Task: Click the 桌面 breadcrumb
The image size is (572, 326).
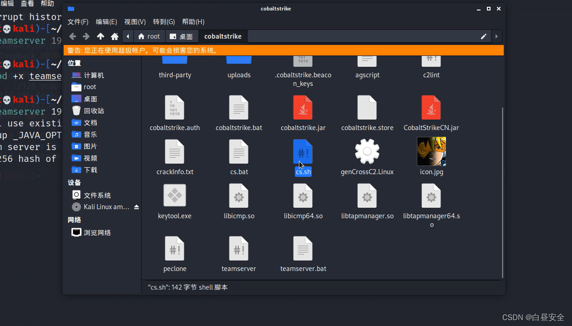Action: point(182,36)
